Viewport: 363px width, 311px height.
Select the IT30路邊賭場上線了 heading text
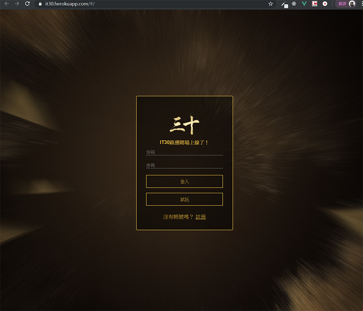click(x=184, y=142)
